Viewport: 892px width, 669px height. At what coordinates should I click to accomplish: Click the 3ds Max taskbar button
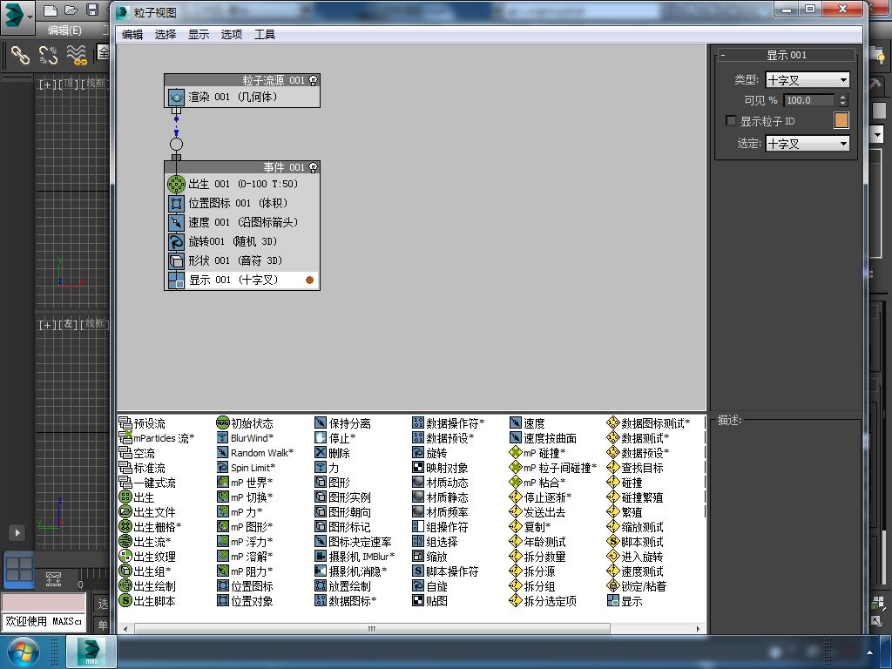click(x=91, y=652)
